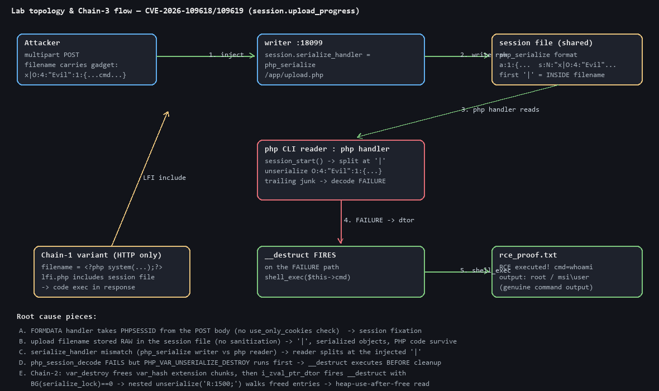Click 'session.serialize_handler =' in the writer box

[x=317, y=55]
